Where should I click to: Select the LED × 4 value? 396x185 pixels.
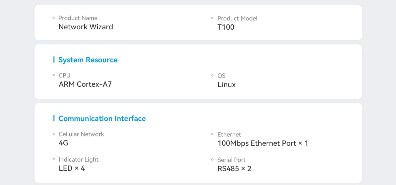72,169
